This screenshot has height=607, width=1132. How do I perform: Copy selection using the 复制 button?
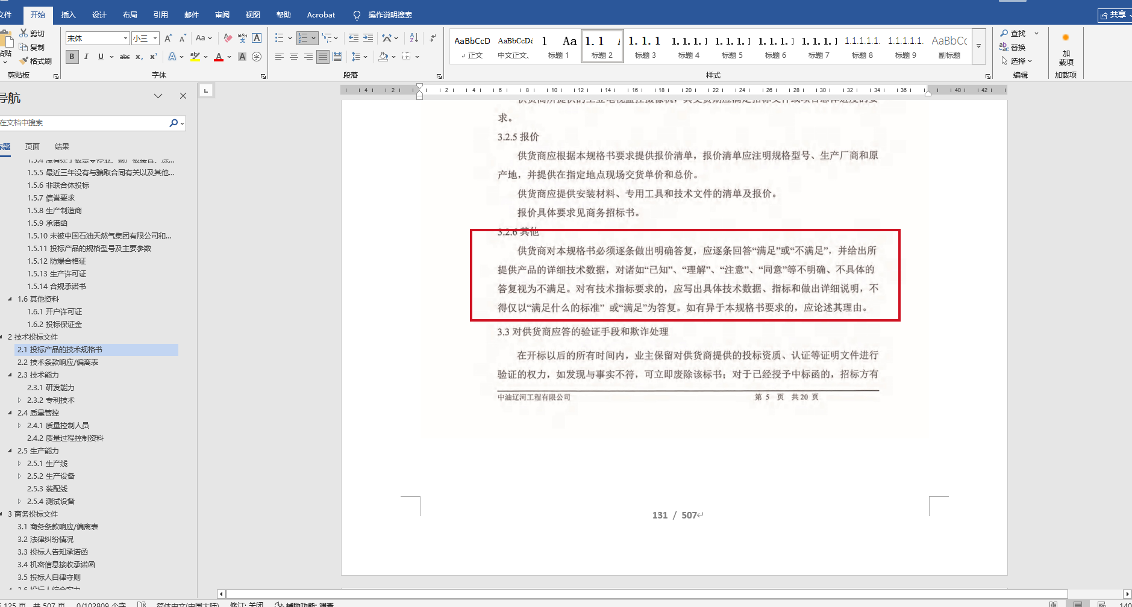click(x=32, y=47)
